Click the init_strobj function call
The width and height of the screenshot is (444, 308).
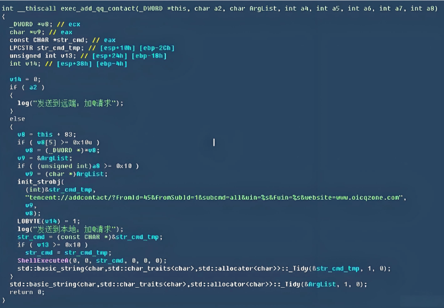(39, 181)
